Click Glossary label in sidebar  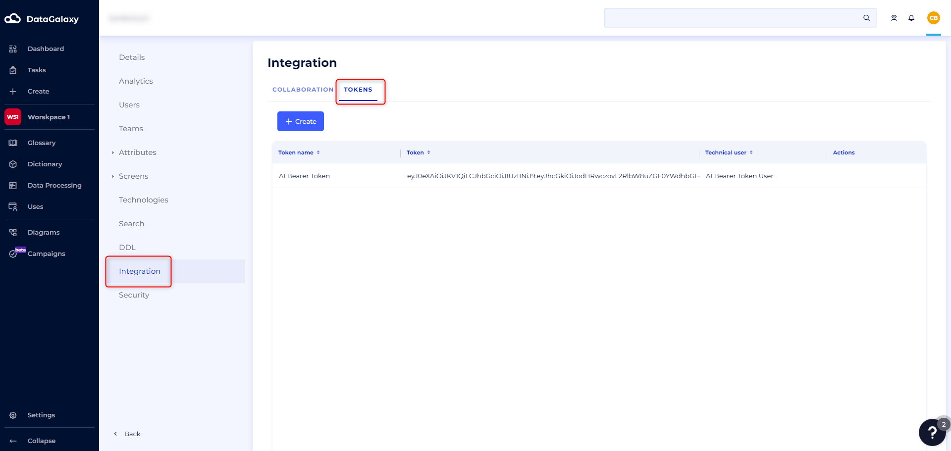pos(42,143)
